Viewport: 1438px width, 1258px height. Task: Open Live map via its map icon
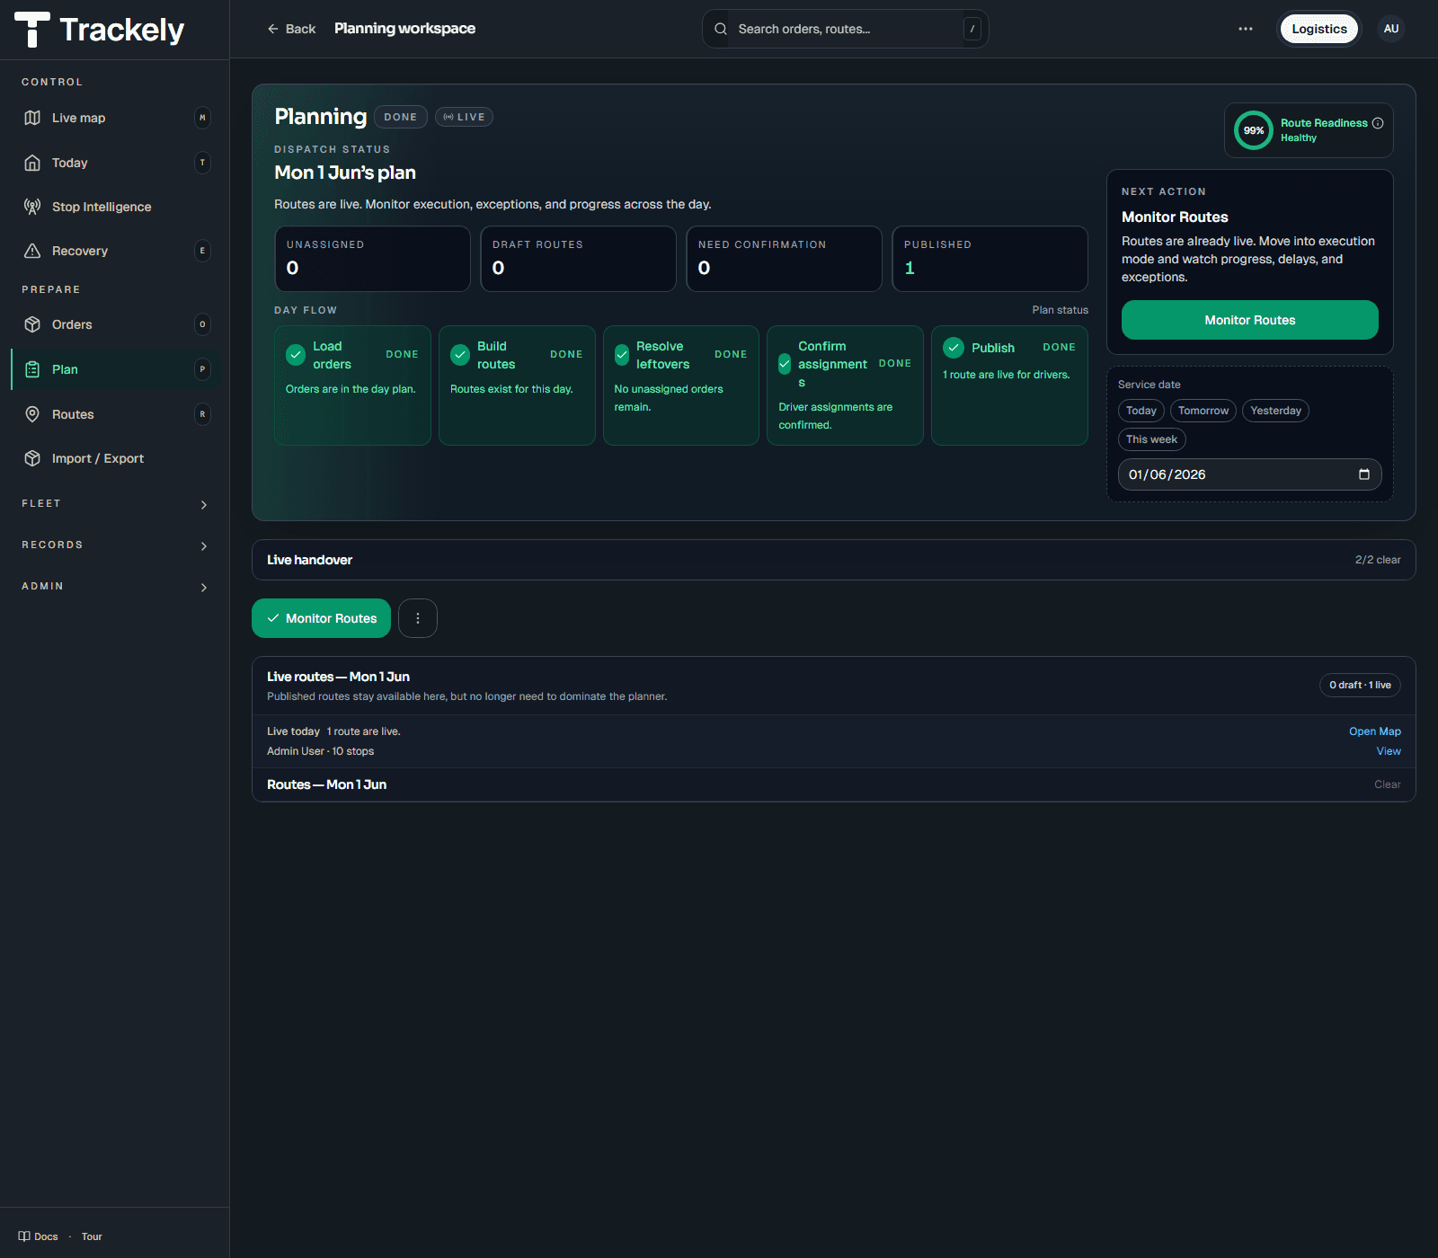pos(32,118)
